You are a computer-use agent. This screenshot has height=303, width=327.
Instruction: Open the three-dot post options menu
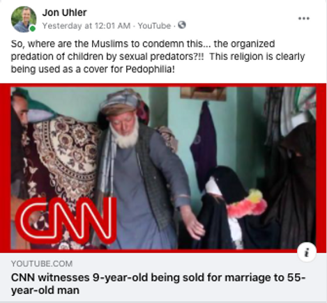(304, 19)
